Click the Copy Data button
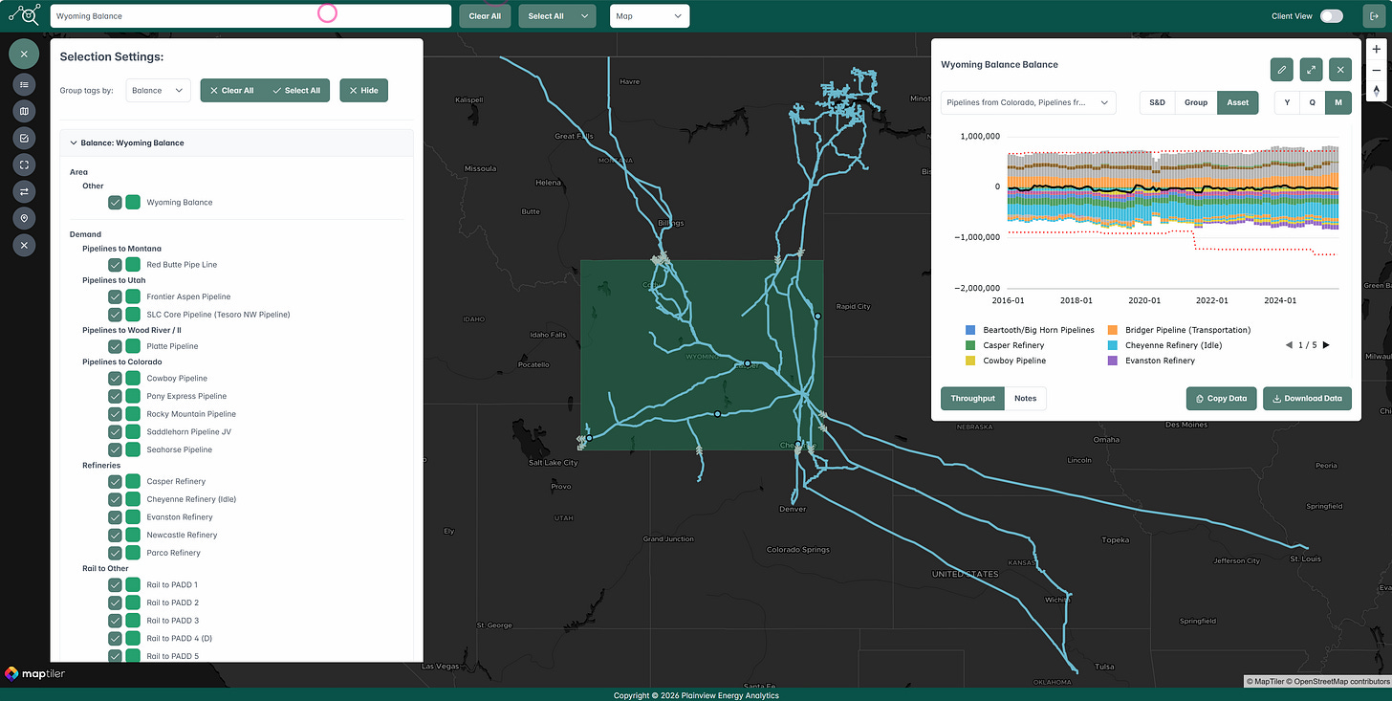 click(1222, 398)
